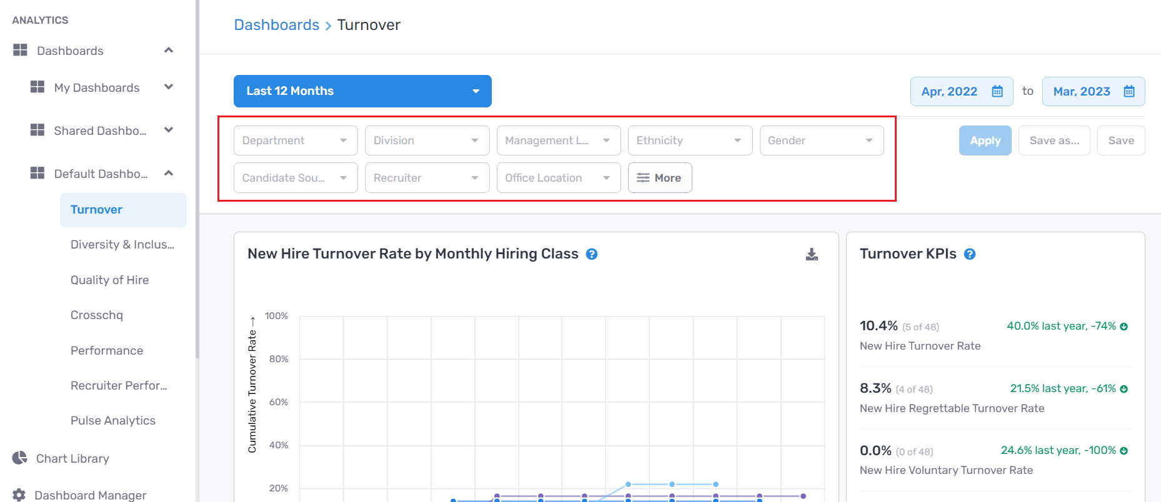Click the sidebar vertical scrollbar
The width and height of the screenshot is (1161, 502).
(197, 180)
